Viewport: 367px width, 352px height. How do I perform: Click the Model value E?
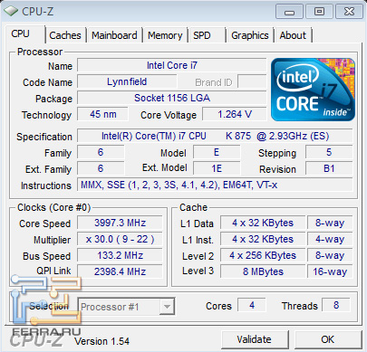[217, 152]
